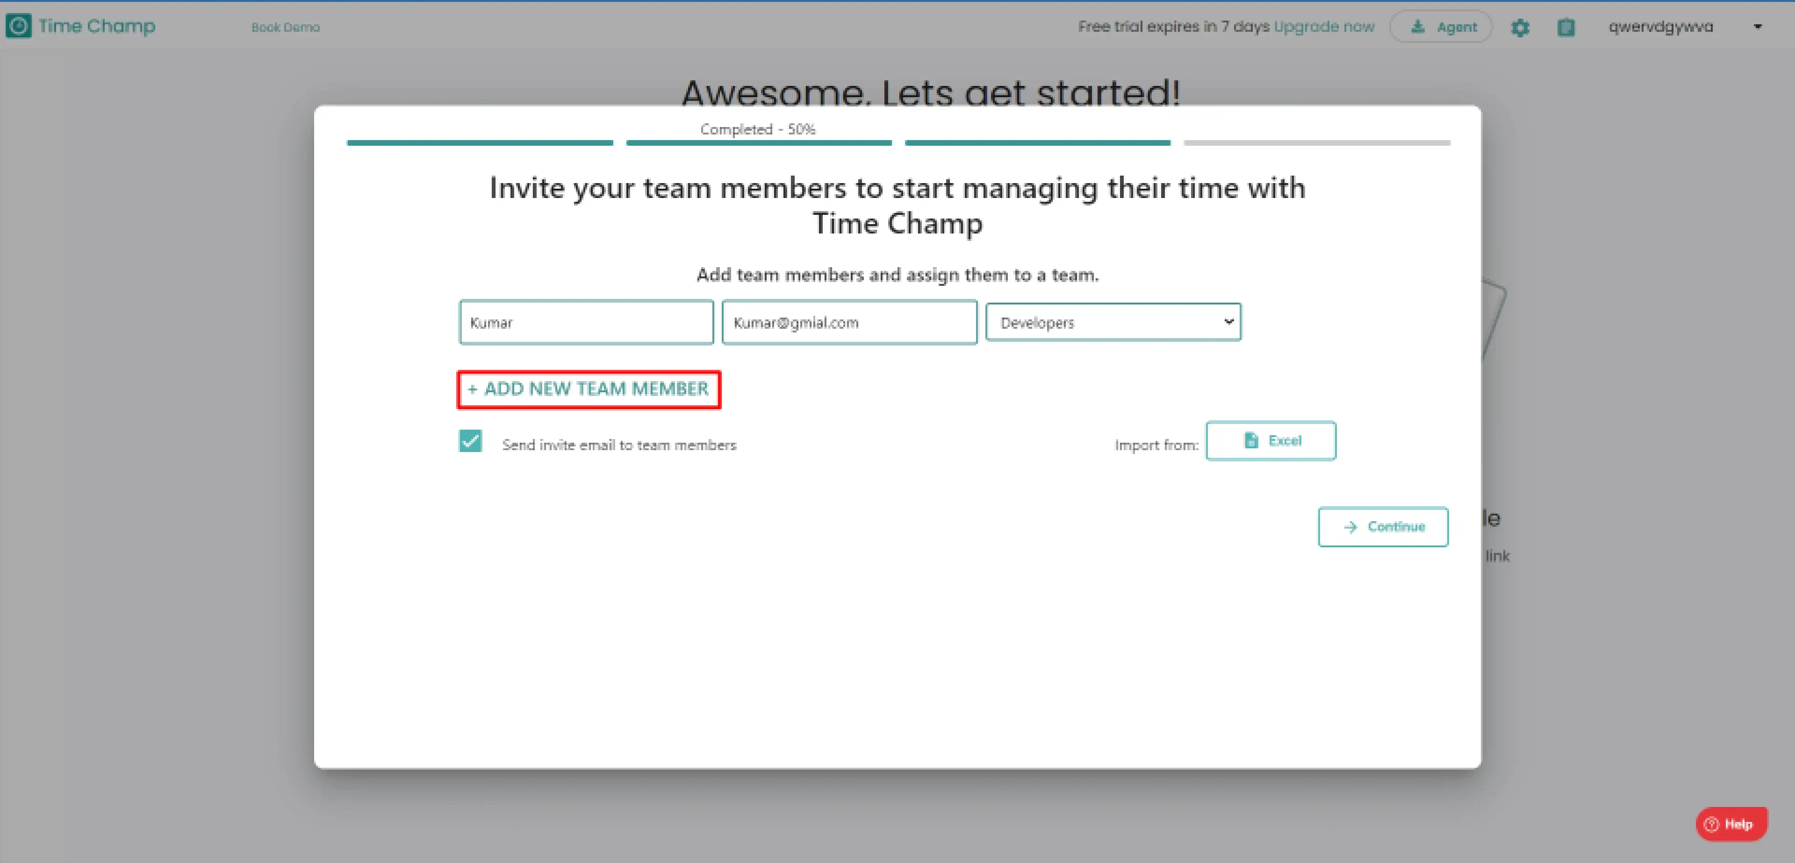Open the clipboard icon in header
Image resolution: width=1795 pixels, height=863 pixels.
pos(1566,27)
